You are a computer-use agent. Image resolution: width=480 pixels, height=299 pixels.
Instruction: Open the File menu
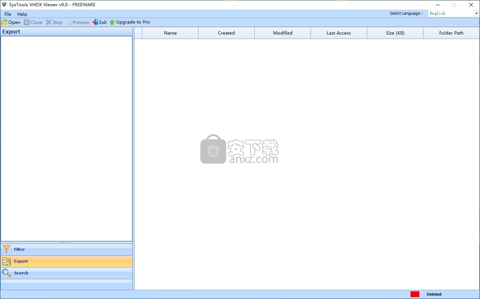coord(8,14)
